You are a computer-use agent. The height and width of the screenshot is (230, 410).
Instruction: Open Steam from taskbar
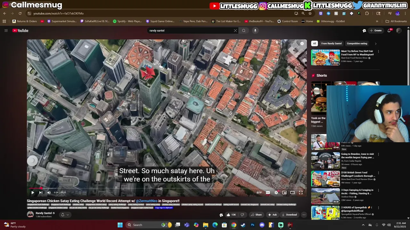243,225
